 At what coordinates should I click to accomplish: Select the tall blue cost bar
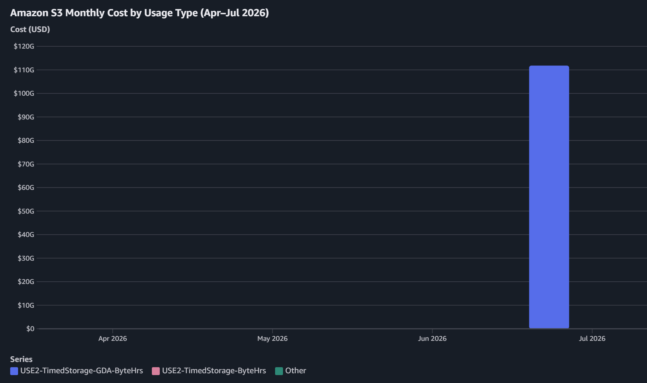tap(549, 197)
